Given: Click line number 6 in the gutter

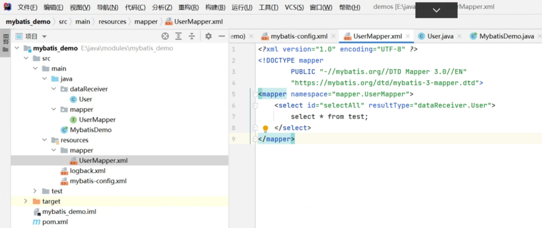Looking at the screenshot, I should coord(234,106).
